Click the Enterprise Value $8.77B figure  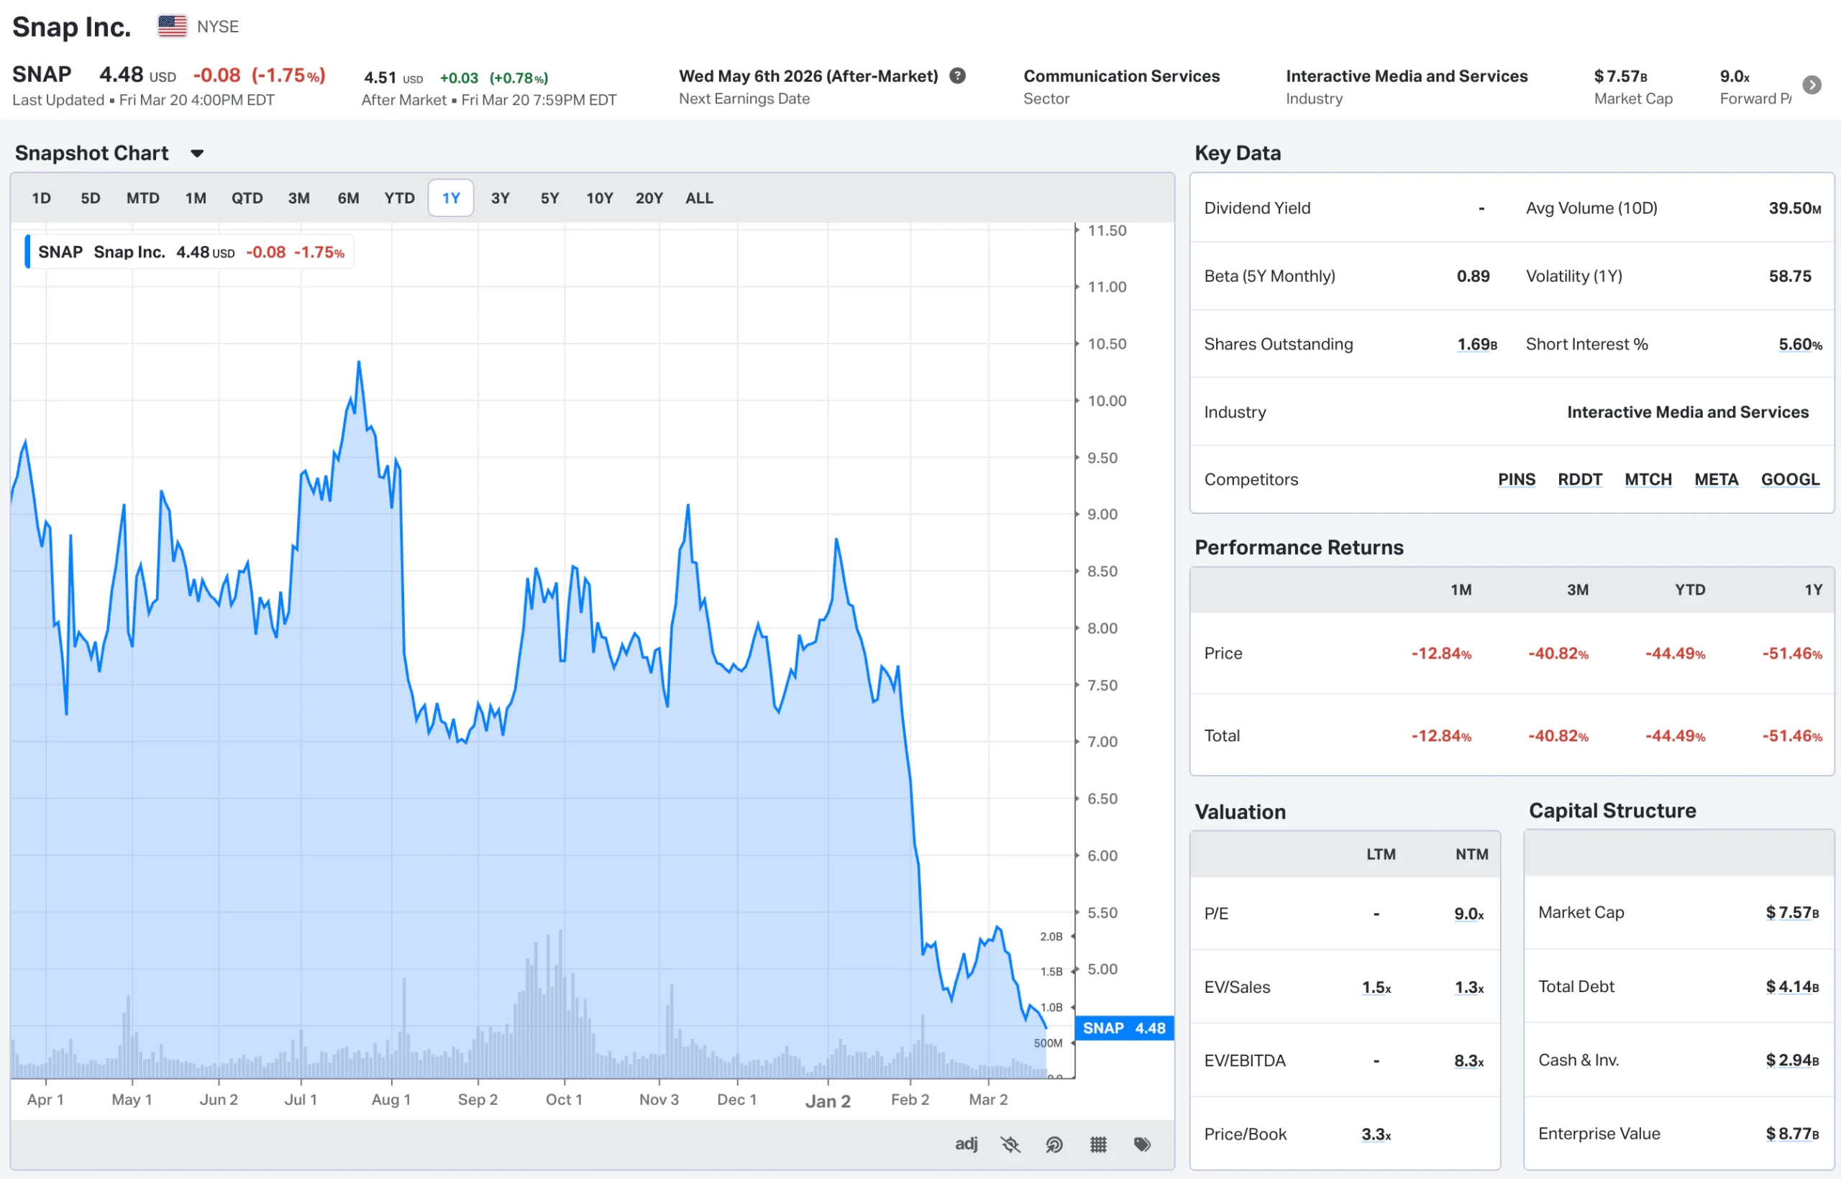(1791, 1134)
